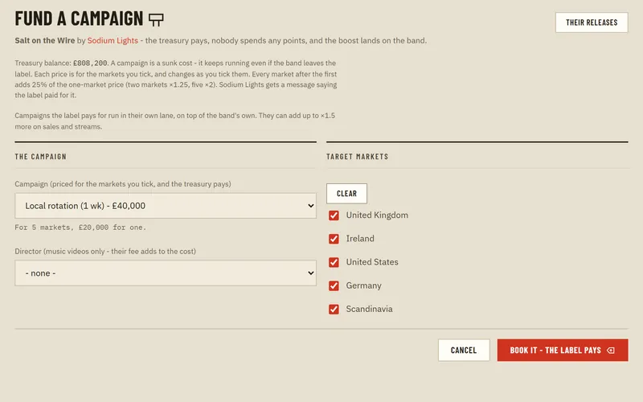Click the 'Fund a Campaign' page title
The height and width of the screenshot is (402, 643).
point(79,18)
